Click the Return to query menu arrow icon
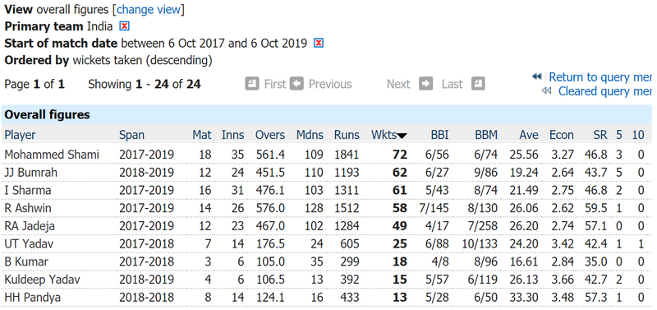Viewport: 657px width, 310px height. [537, 77]
